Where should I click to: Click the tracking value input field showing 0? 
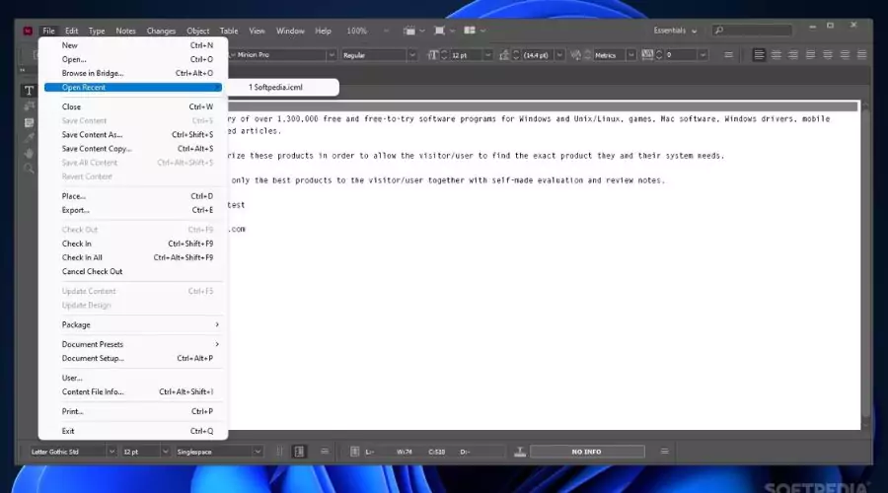point(680,55)
